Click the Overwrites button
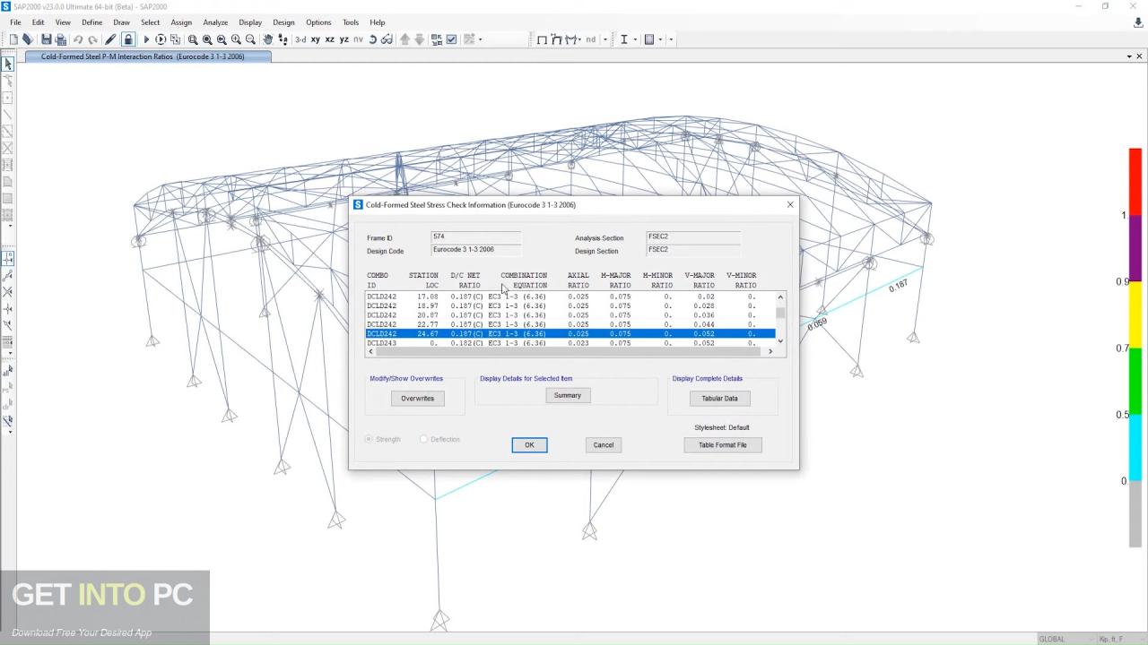Image resolution: width=1148 pixels, height=645 pixels. click(417, 399)
